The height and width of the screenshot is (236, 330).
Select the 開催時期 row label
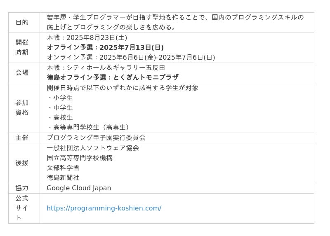[x=22, y=47]
